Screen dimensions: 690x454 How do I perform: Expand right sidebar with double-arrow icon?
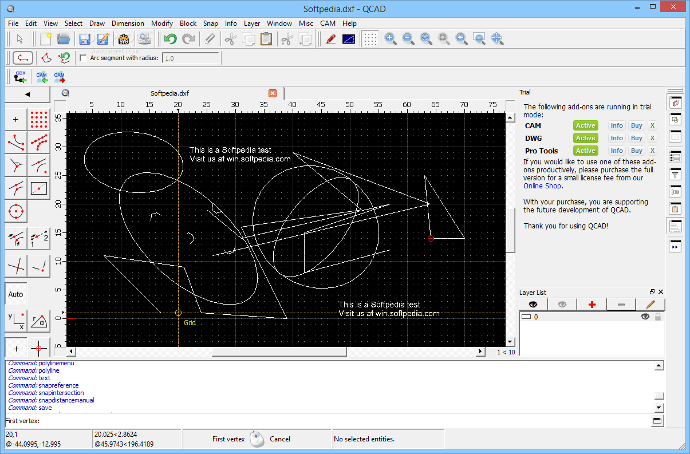tap(675, 247)
